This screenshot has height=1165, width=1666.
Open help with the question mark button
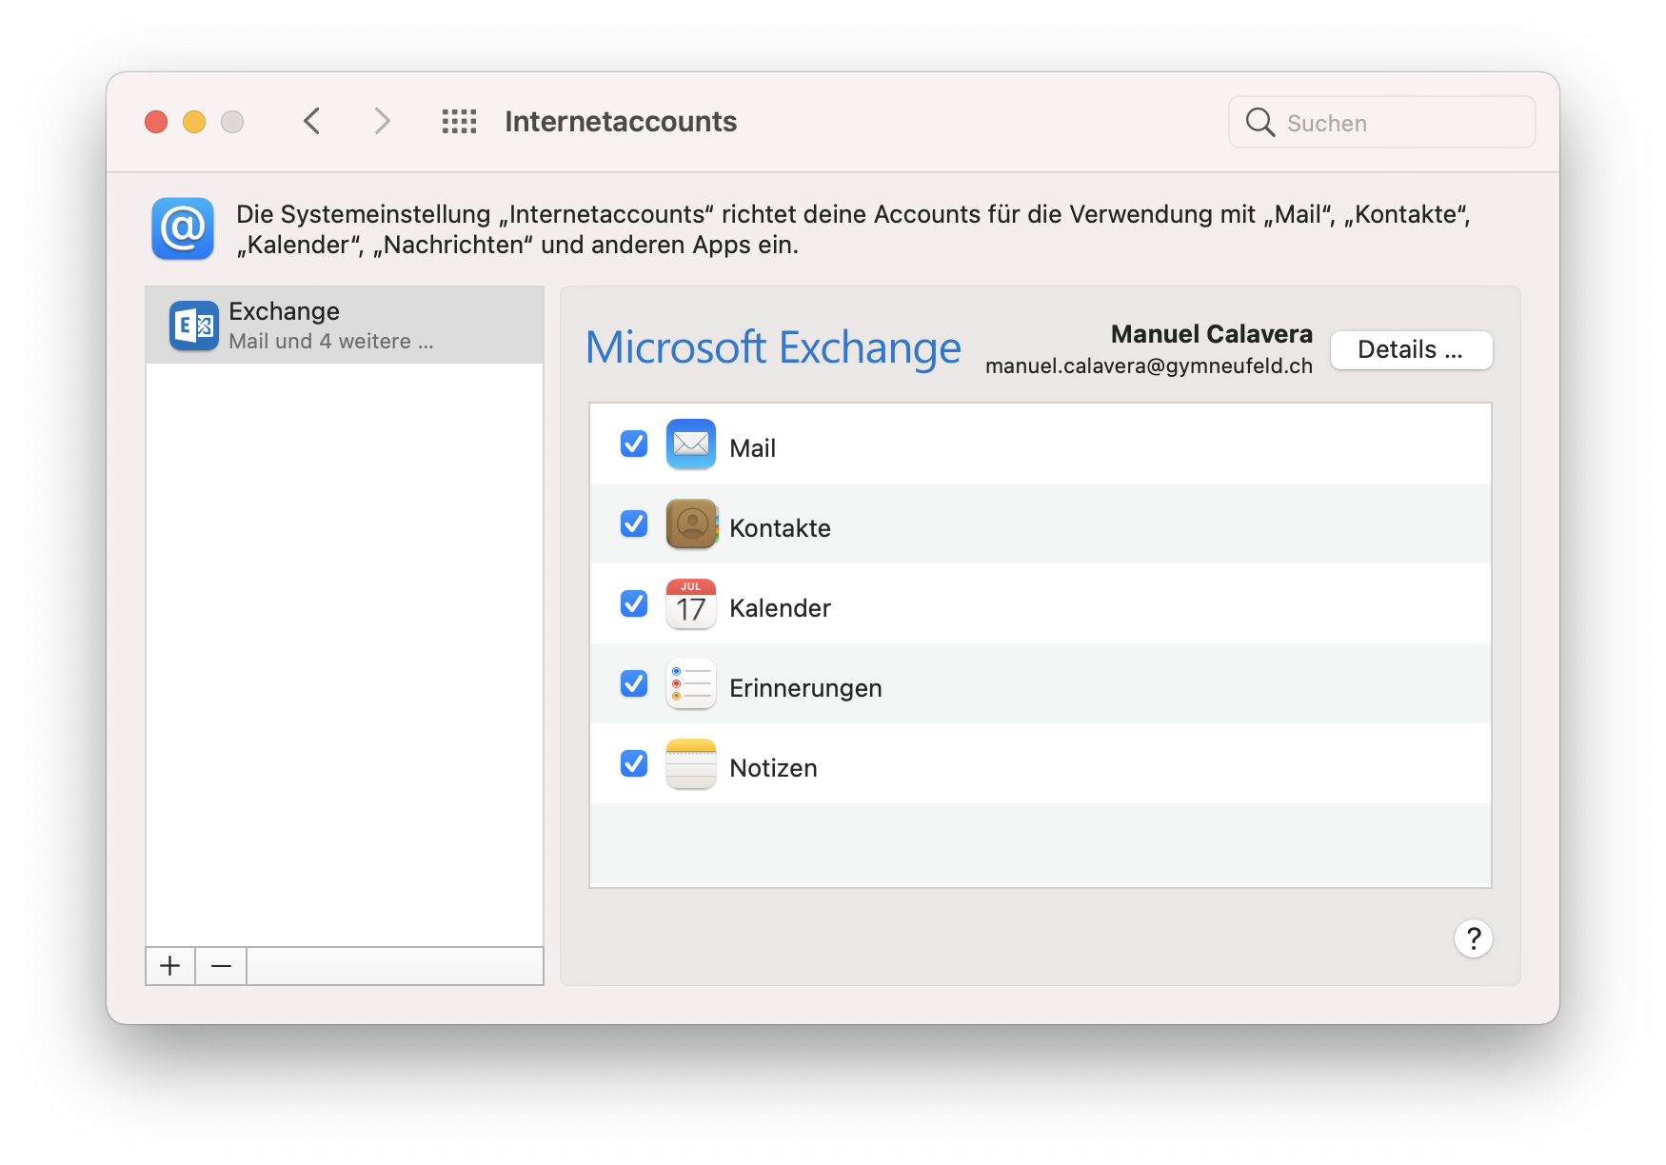point(1473,939)
